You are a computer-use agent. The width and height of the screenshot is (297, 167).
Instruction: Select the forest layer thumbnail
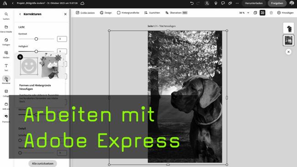288,40
